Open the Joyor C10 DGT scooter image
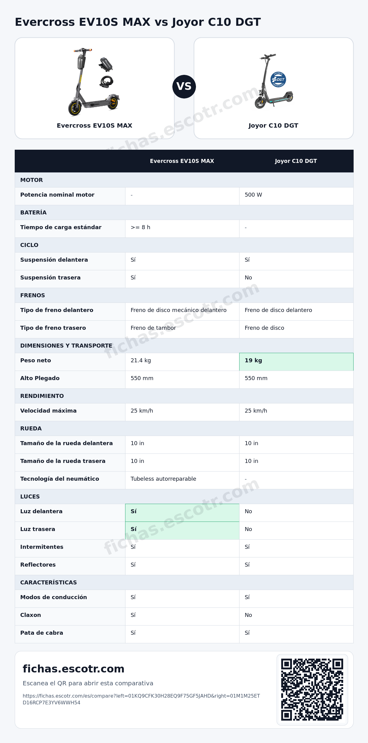 point(273,82)
